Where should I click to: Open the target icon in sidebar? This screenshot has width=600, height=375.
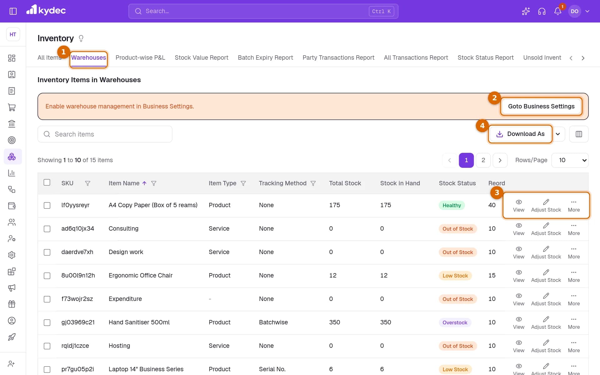[x=12, y=140]
